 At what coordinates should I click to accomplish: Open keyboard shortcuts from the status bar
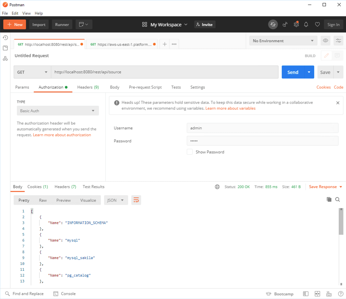[329, 294]
